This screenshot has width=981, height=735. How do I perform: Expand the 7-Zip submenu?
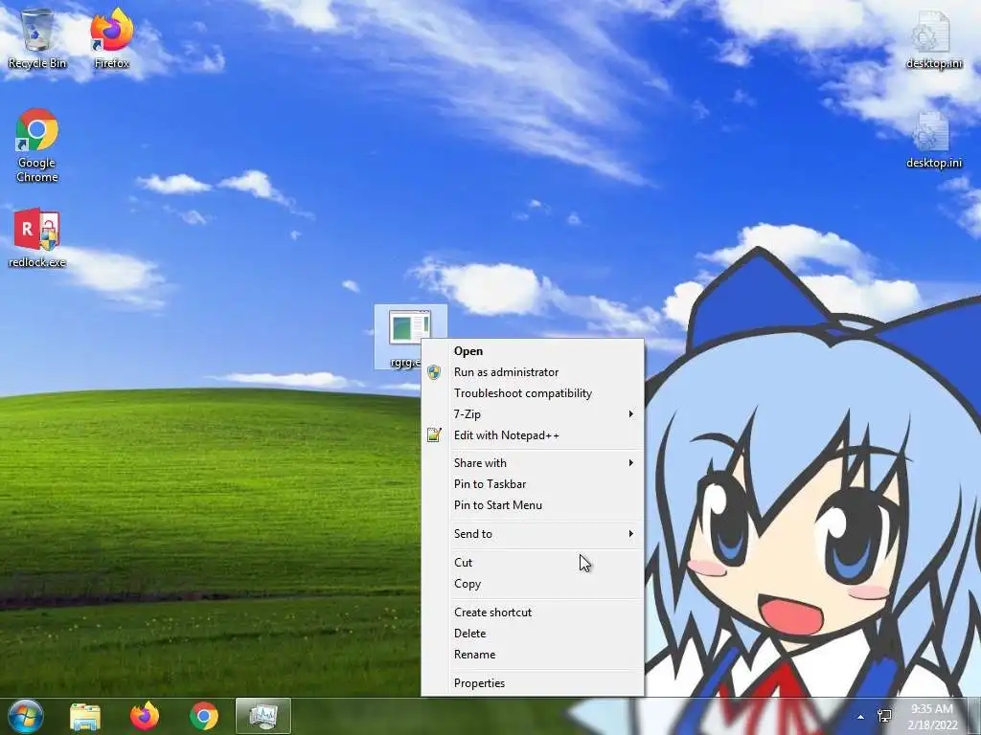(533, 413)
